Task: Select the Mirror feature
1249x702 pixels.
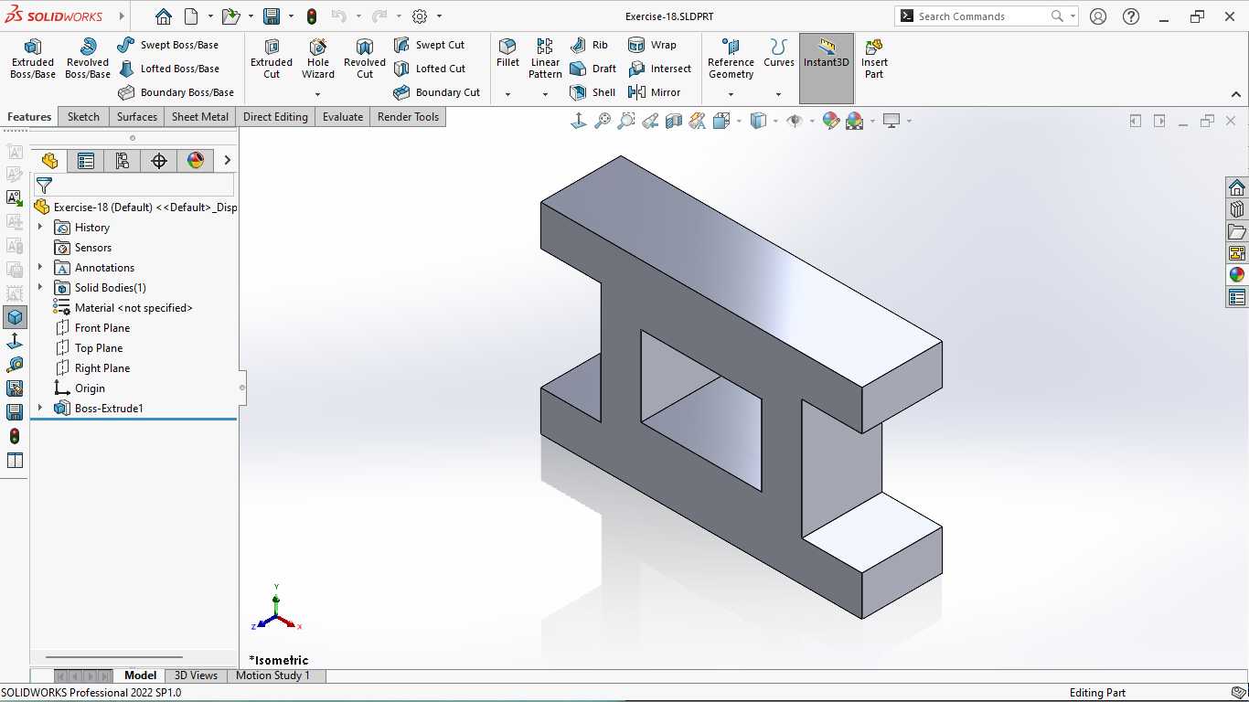Action: (654, 92)
